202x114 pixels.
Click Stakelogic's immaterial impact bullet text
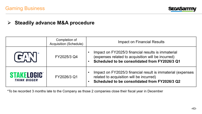(143, 74)
